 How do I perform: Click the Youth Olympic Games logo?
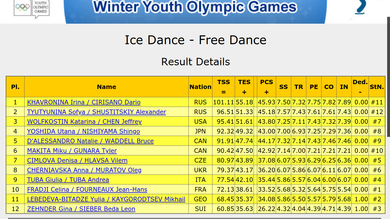click(x=32, y=9)
